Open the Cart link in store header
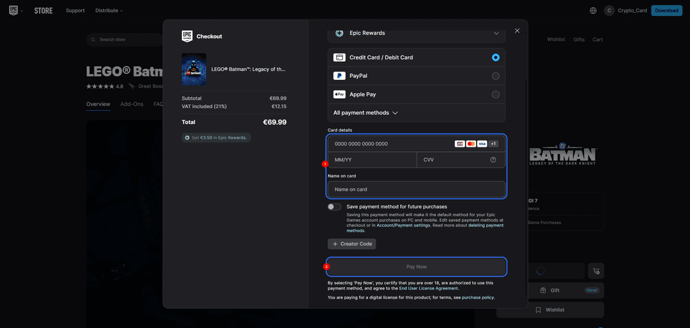This screenshot has height=328, width=690. point(597,40)
